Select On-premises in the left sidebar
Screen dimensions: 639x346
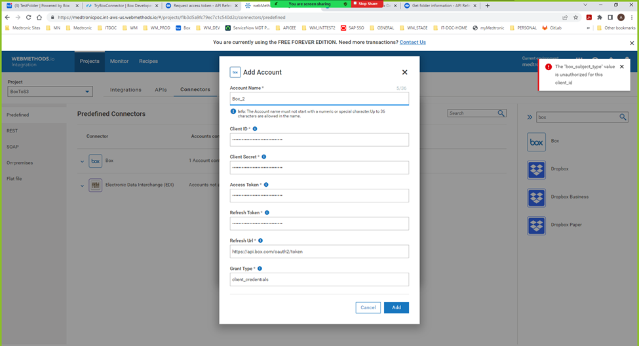point(20,163)
